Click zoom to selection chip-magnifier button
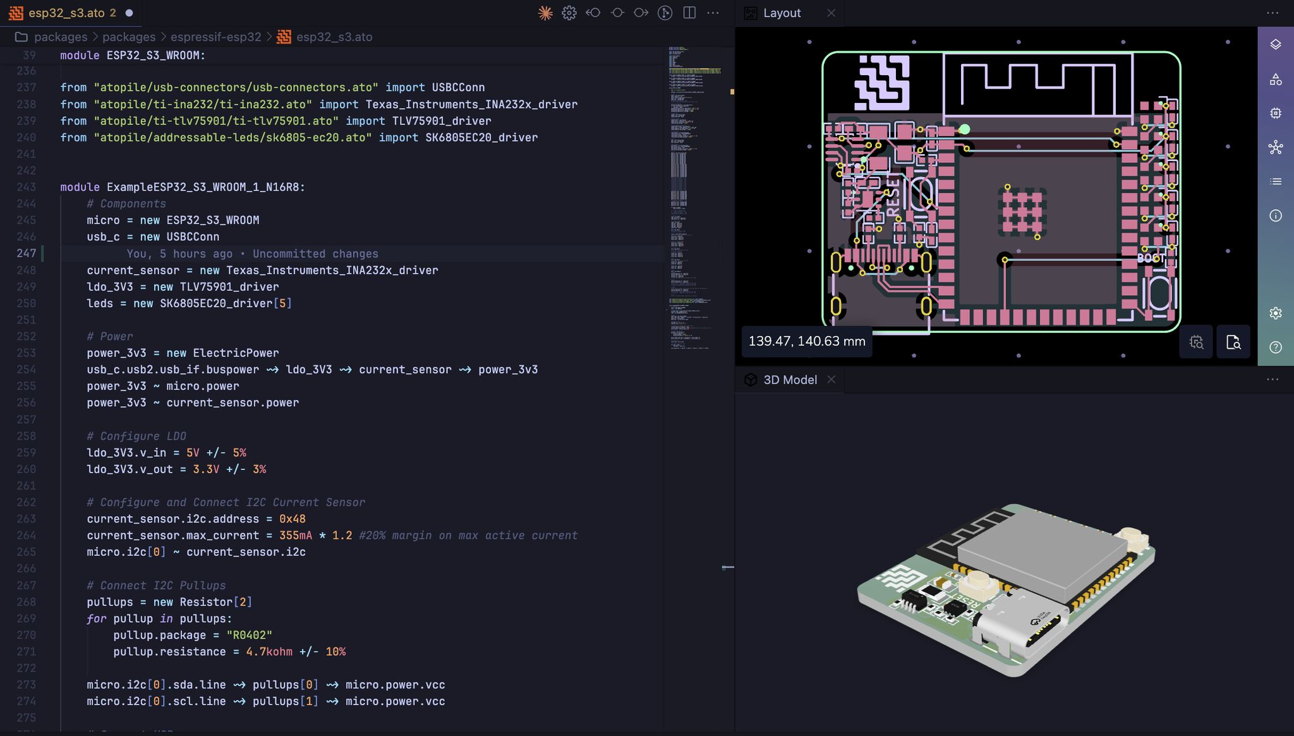Viewport: 1294px width, 736px height. 1196,342
